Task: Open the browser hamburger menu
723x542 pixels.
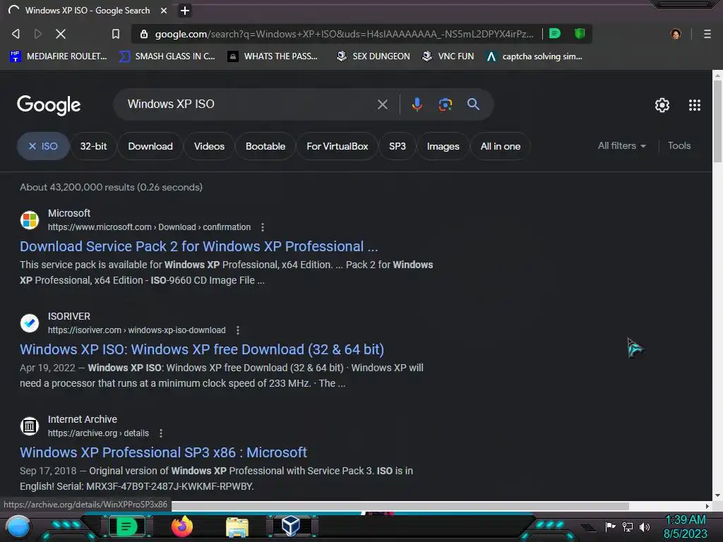Action: click(707, 34)
